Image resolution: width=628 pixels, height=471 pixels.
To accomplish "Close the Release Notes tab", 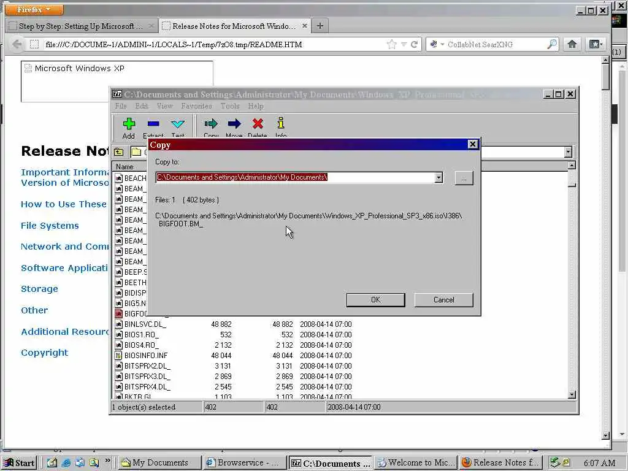I will click(305, 26).
